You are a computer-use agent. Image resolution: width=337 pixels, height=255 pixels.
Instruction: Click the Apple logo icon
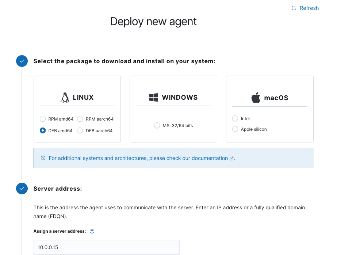[256, 98]
